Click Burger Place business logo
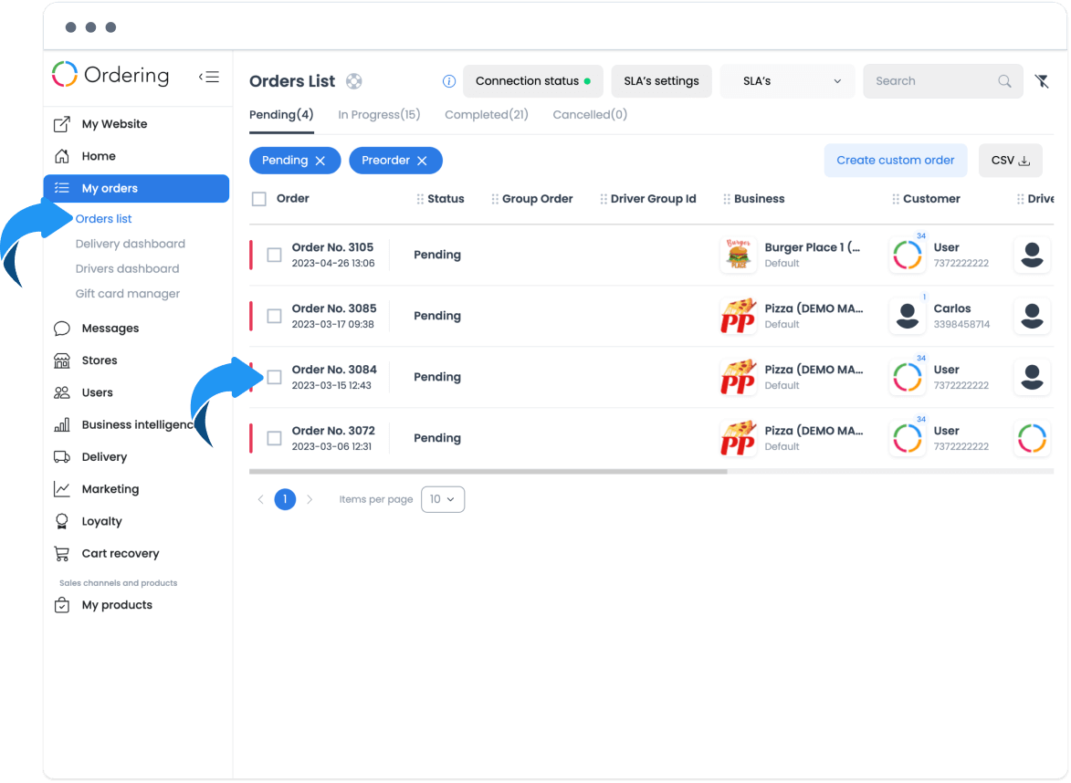The image size is (1071, 783). pyautogui.click(x=739, y=255)
